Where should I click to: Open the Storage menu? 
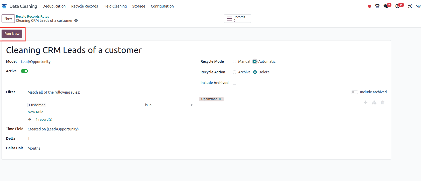pyautogui.click(x=139, y=6)
